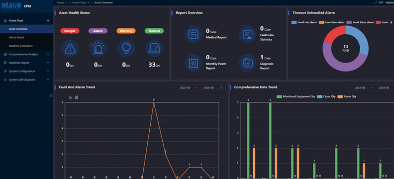This screenshot has height=179, width=394.
Task: Click the green Normal status badge
Action: (154, 31)
